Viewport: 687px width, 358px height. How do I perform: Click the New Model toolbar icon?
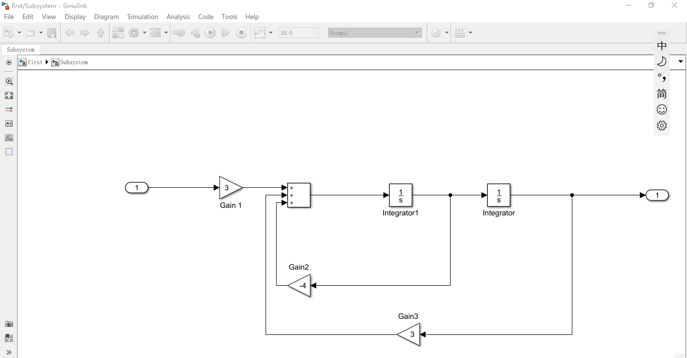tap(9, 33)
